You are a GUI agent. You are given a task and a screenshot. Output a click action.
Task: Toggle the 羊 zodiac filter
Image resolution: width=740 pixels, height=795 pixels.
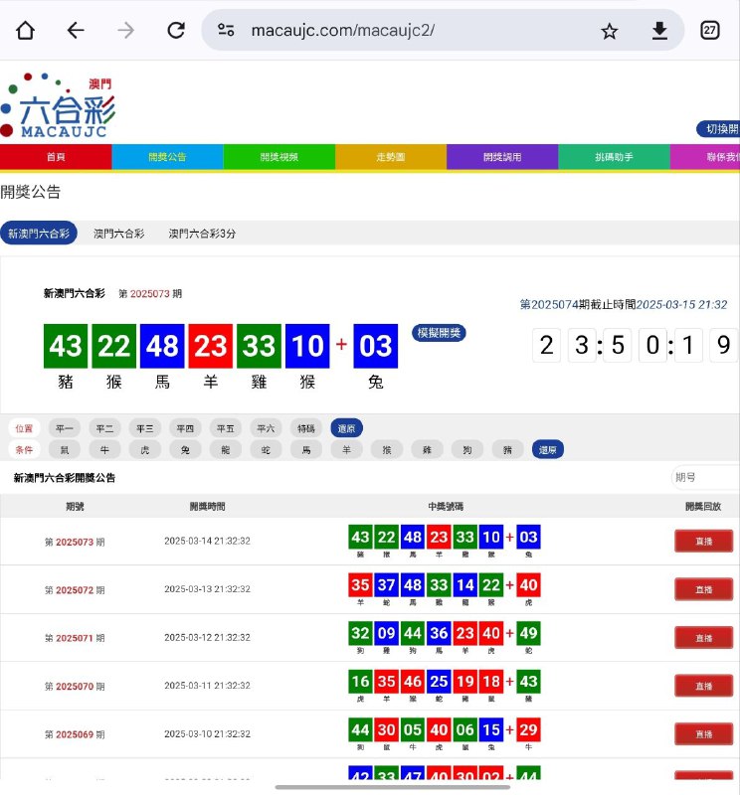click(x=346, y=450)
